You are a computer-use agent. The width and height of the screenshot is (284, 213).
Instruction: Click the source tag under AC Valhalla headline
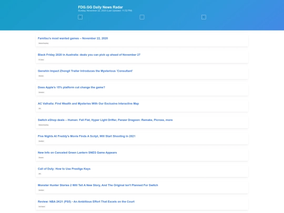pyautogui.click(x=39, y=108)
